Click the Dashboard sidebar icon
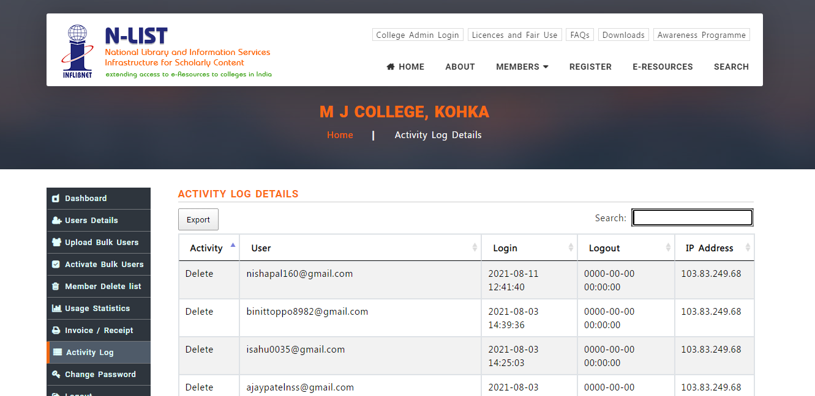815x396 pixels. tap(56, 199)
